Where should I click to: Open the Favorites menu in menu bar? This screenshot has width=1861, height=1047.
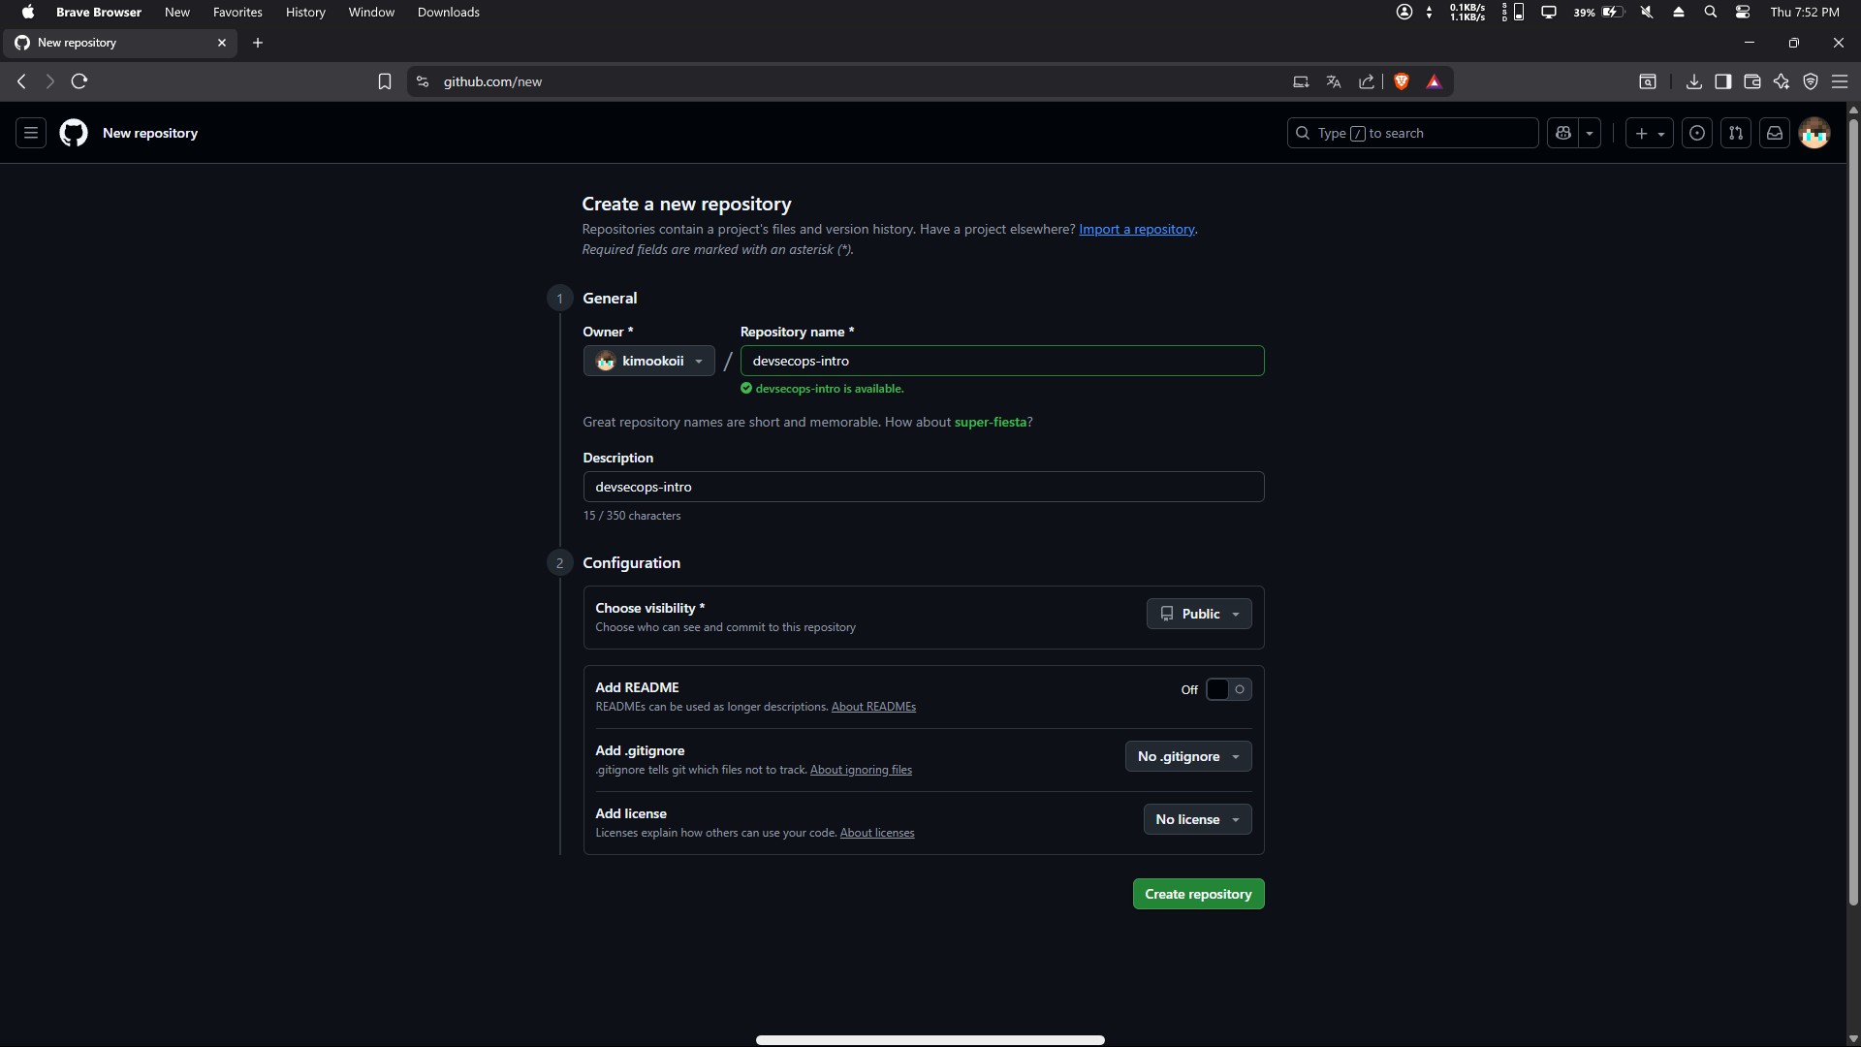coord(237,12)
